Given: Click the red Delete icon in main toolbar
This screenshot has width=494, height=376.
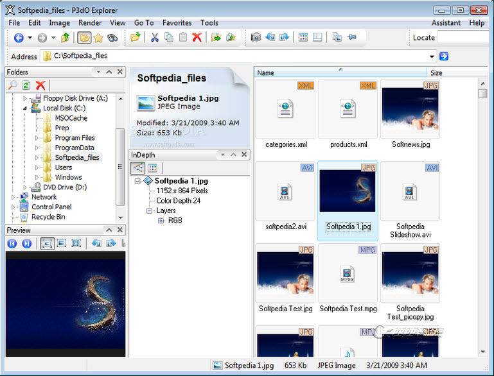Looking at the screenshot, I should point(197,38).
